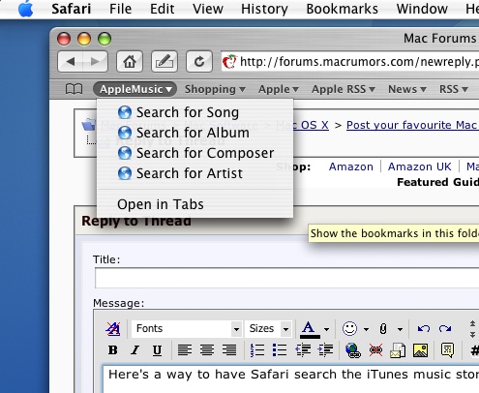Insert a hyperlink with the globe icon
The image size is (479, 393).
point(353,350)
